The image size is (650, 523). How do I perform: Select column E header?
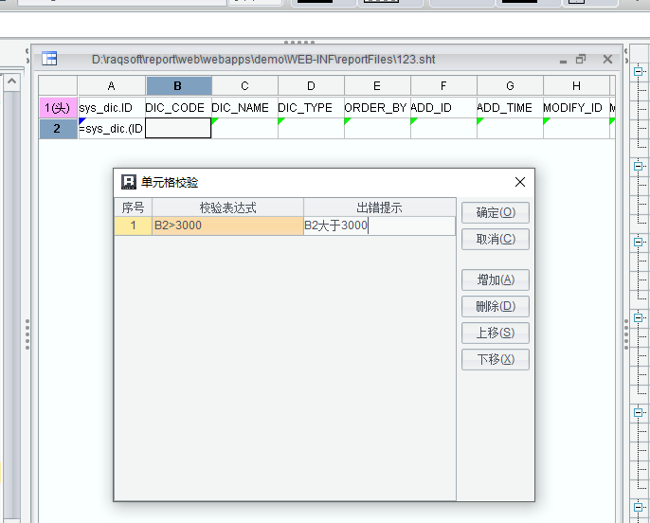[377, 86]
